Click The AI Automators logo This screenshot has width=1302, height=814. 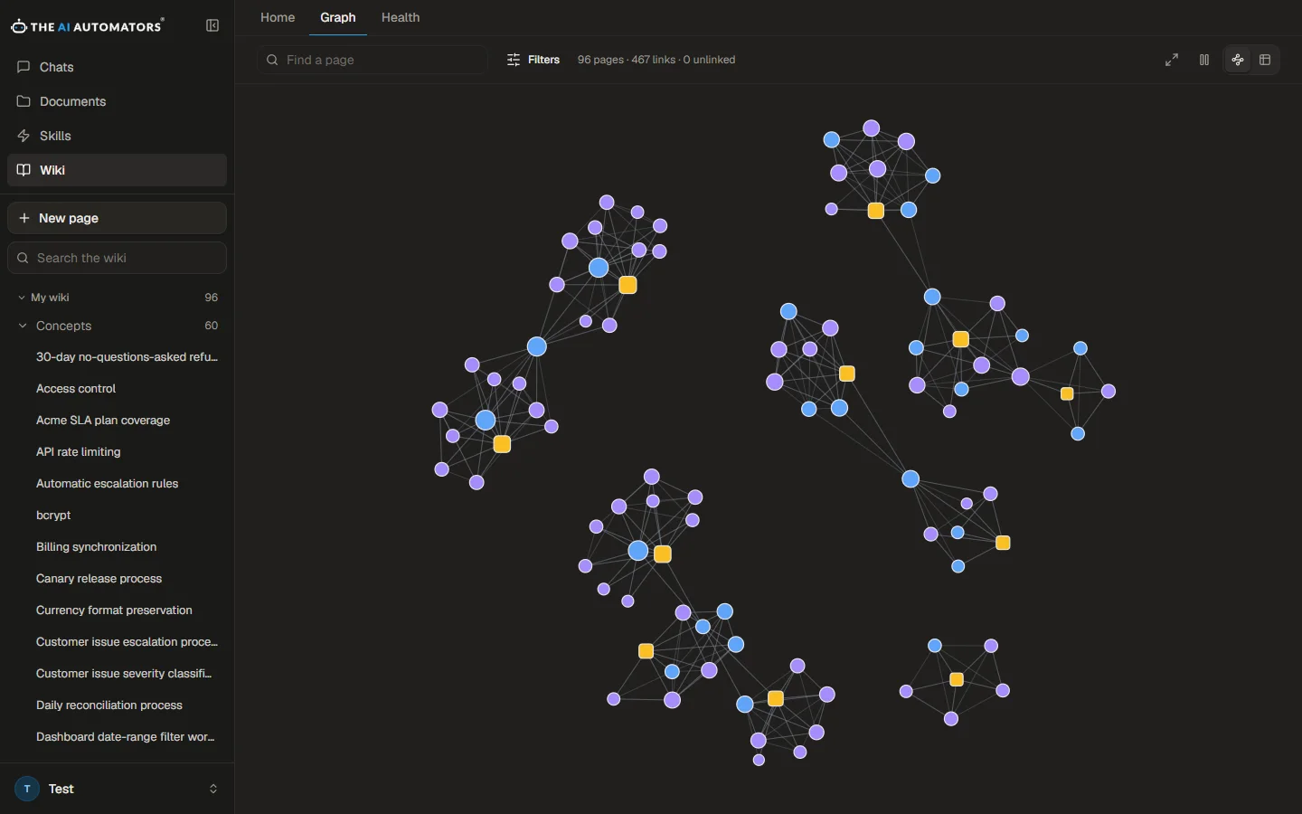[88, 26]
